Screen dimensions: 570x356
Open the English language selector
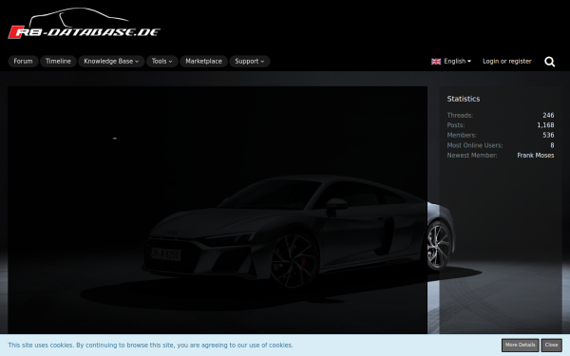click(x=451, y=62)
